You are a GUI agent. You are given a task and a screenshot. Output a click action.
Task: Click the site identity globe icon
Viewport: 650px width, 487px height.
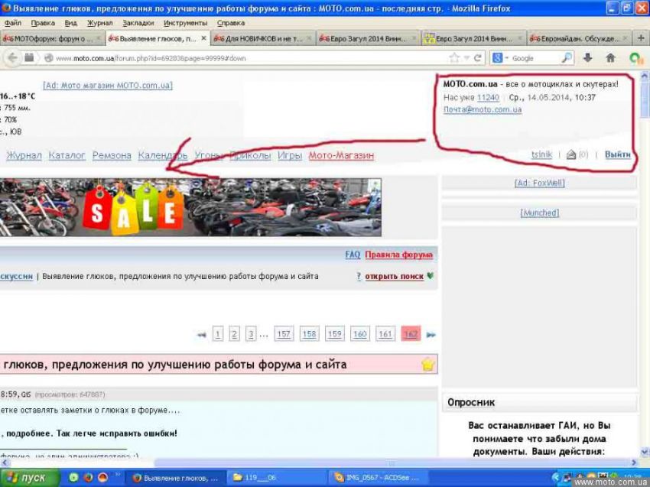(48, 58)
